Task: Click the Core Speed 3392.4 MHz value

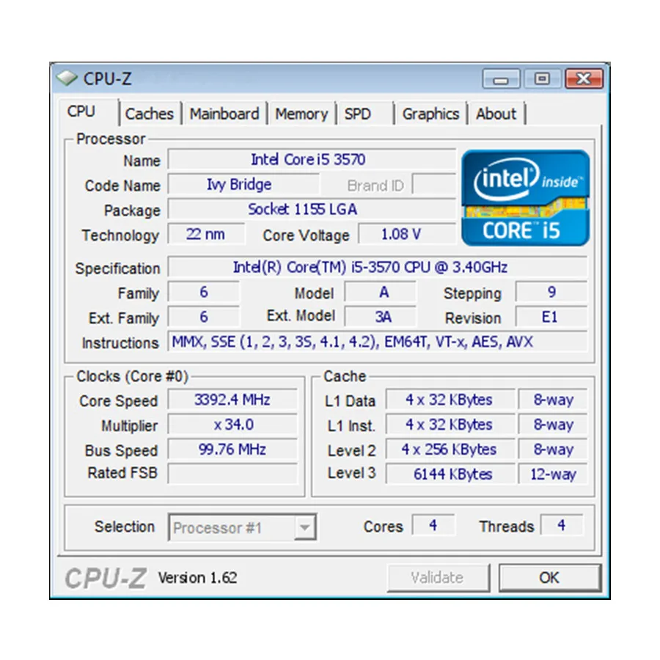Action: point(232,400)
